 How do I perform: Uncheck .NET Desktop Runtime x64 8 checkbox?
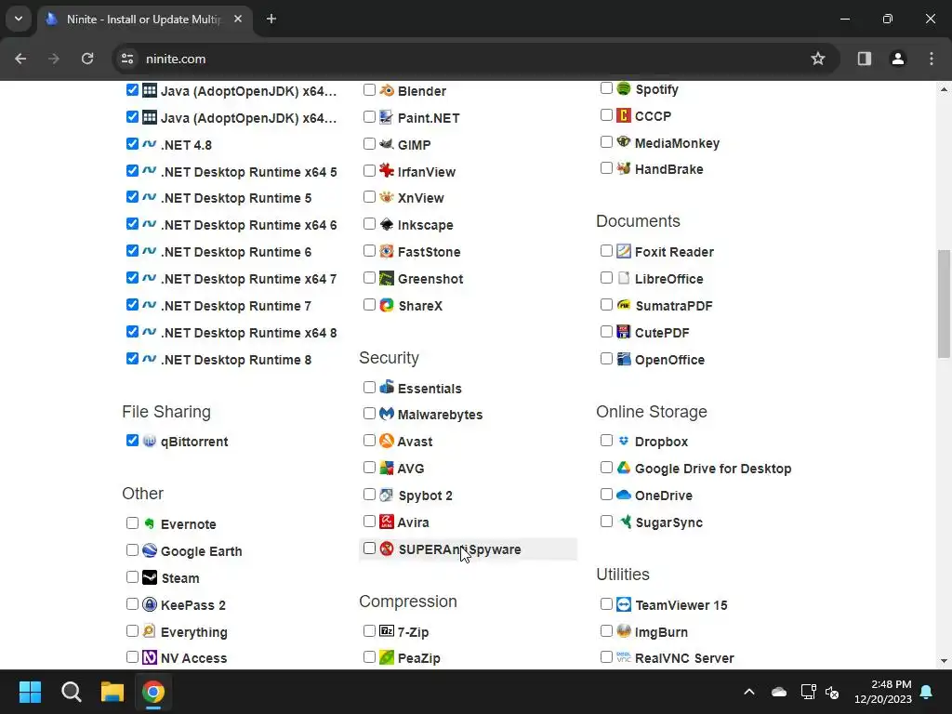tap(132, 332)
